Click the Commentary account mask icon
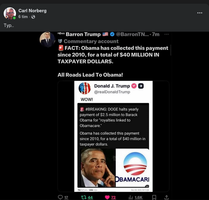The width and height of the screenshot is (209, 200). [x=60, y=41]
